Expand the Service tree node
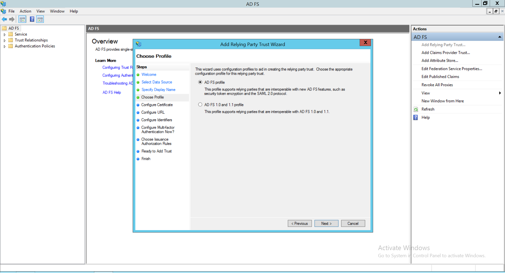The height and width of the screenshot is (273, 505). pos(4,34)
